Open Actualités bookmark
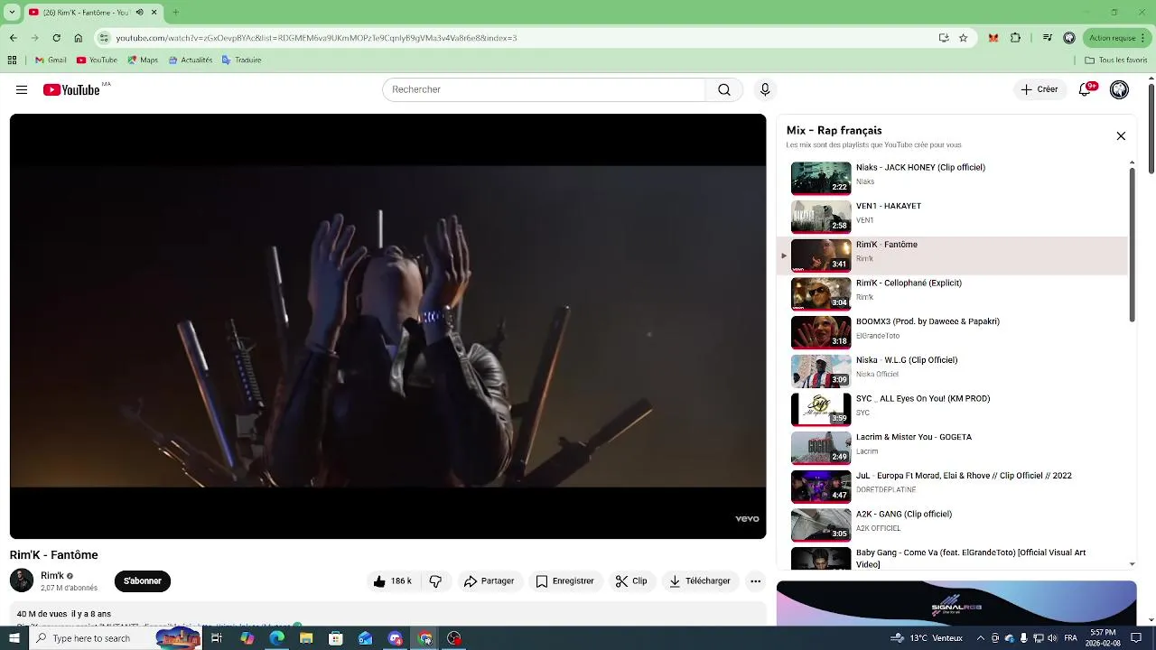1156x650 pixels. (x=190, y=60)
